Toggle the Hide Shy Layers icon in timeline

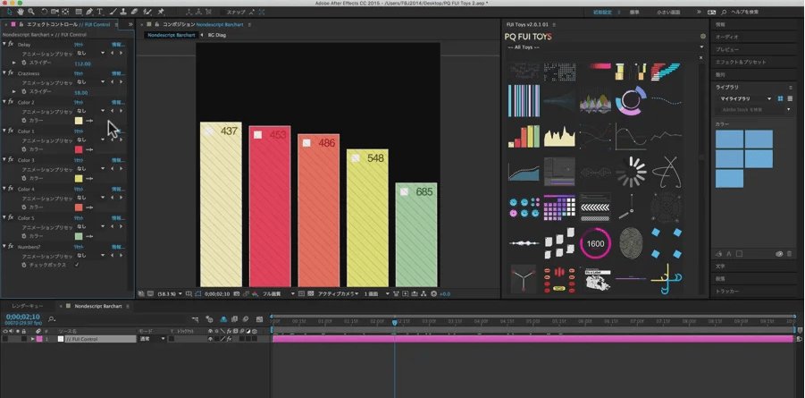pos(223,319)
